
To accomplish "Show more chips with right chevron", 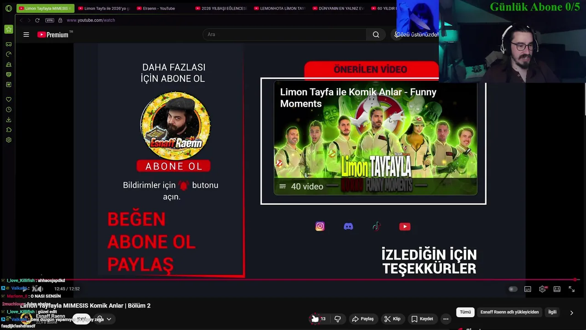I will [x=571, y=313].
